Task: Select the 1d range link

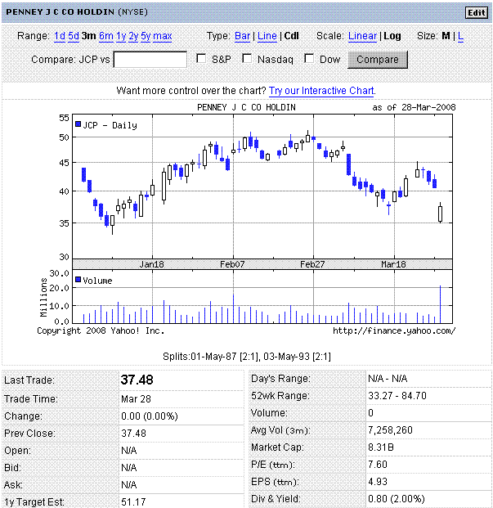Action: pyautogui.click(x=60, y=36)
